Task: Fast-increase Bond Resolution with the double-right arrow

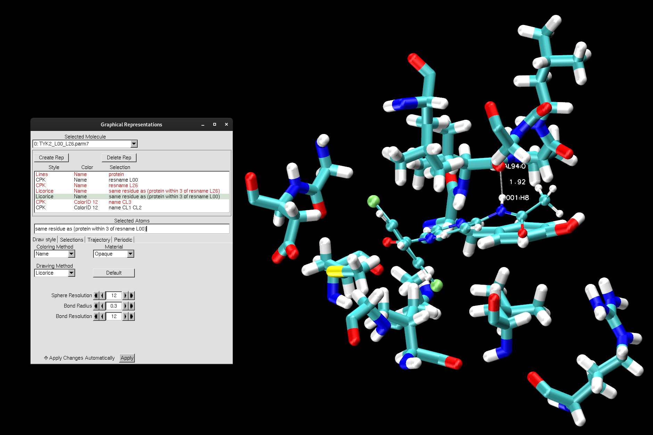Action: click(x=131, y=316)
